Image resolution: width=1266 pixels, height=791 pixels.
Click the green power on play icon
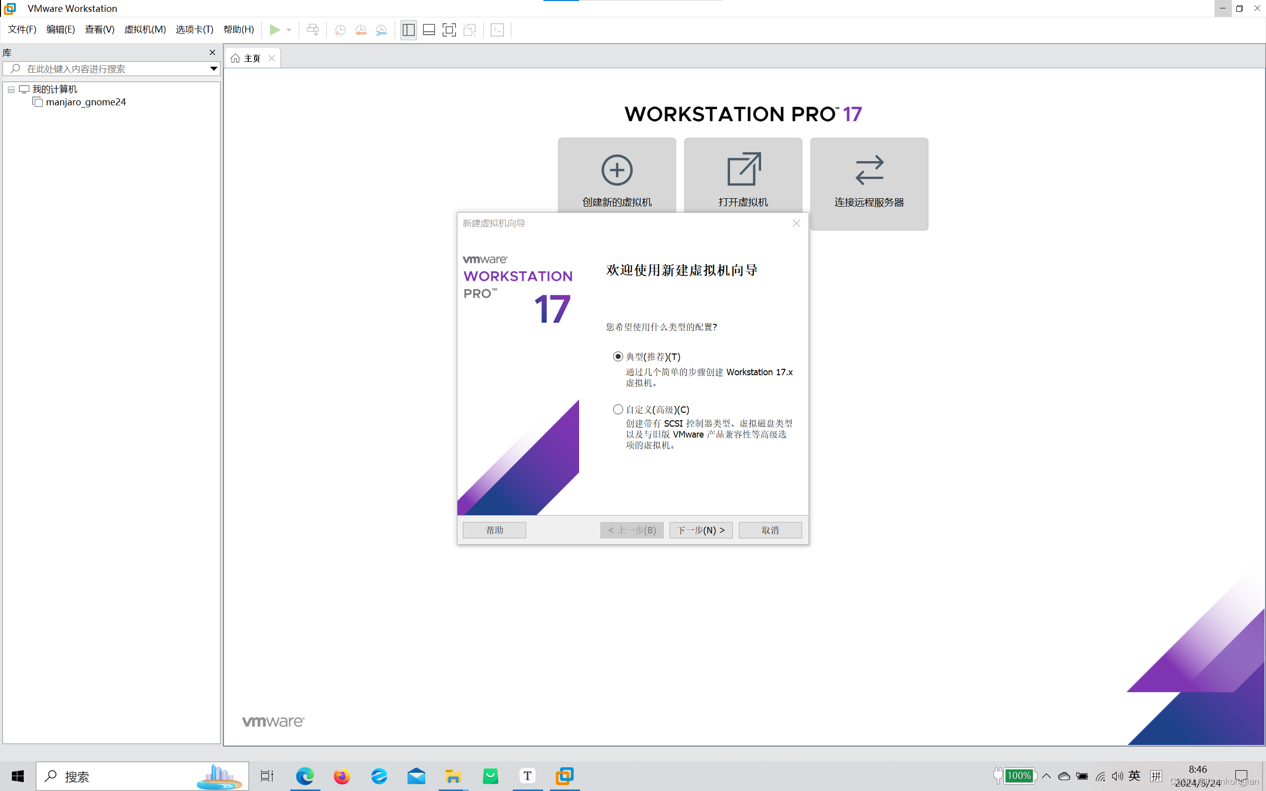[x=274, y=30]
